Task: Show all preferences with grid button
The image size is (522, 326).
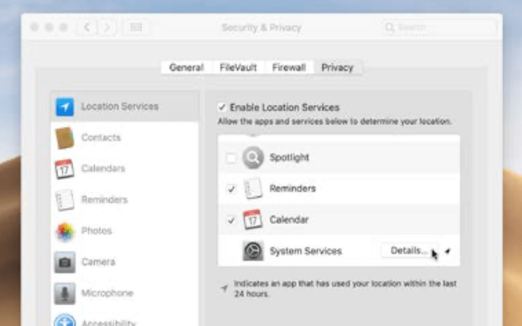Action: [x=137, y=27]
